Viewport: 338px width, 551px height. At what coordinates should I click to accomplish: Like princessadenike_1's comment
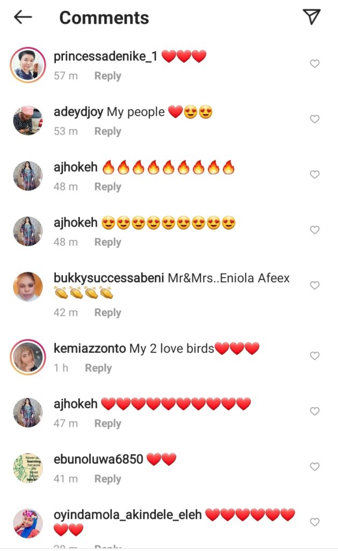pos(314,63)
